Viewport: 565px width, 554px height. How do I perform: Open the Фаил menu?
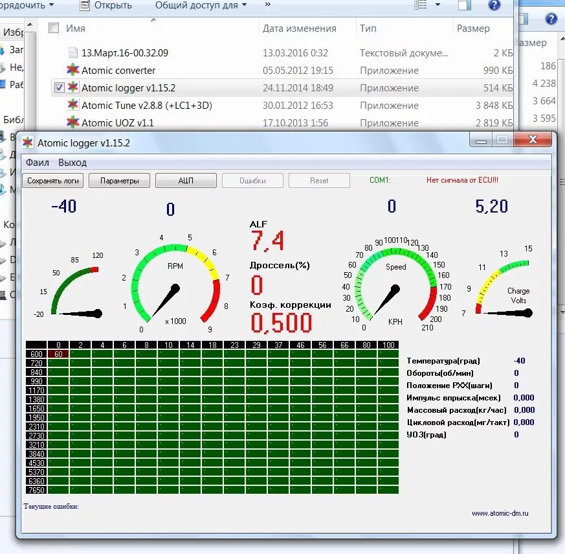37,163
